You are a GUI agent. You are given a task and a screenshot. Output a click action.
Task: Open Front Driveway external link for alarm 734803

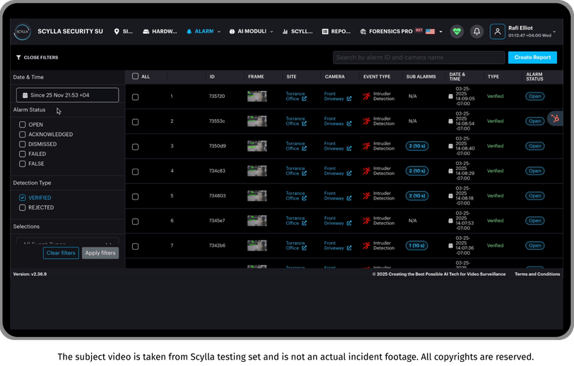coord(349,198)
